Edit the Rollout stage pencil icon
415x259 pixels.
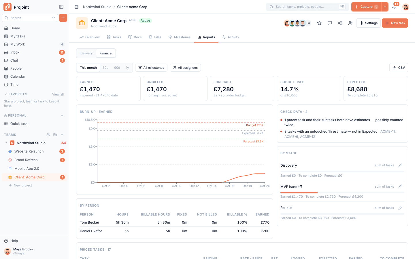(x=400, y=208)
